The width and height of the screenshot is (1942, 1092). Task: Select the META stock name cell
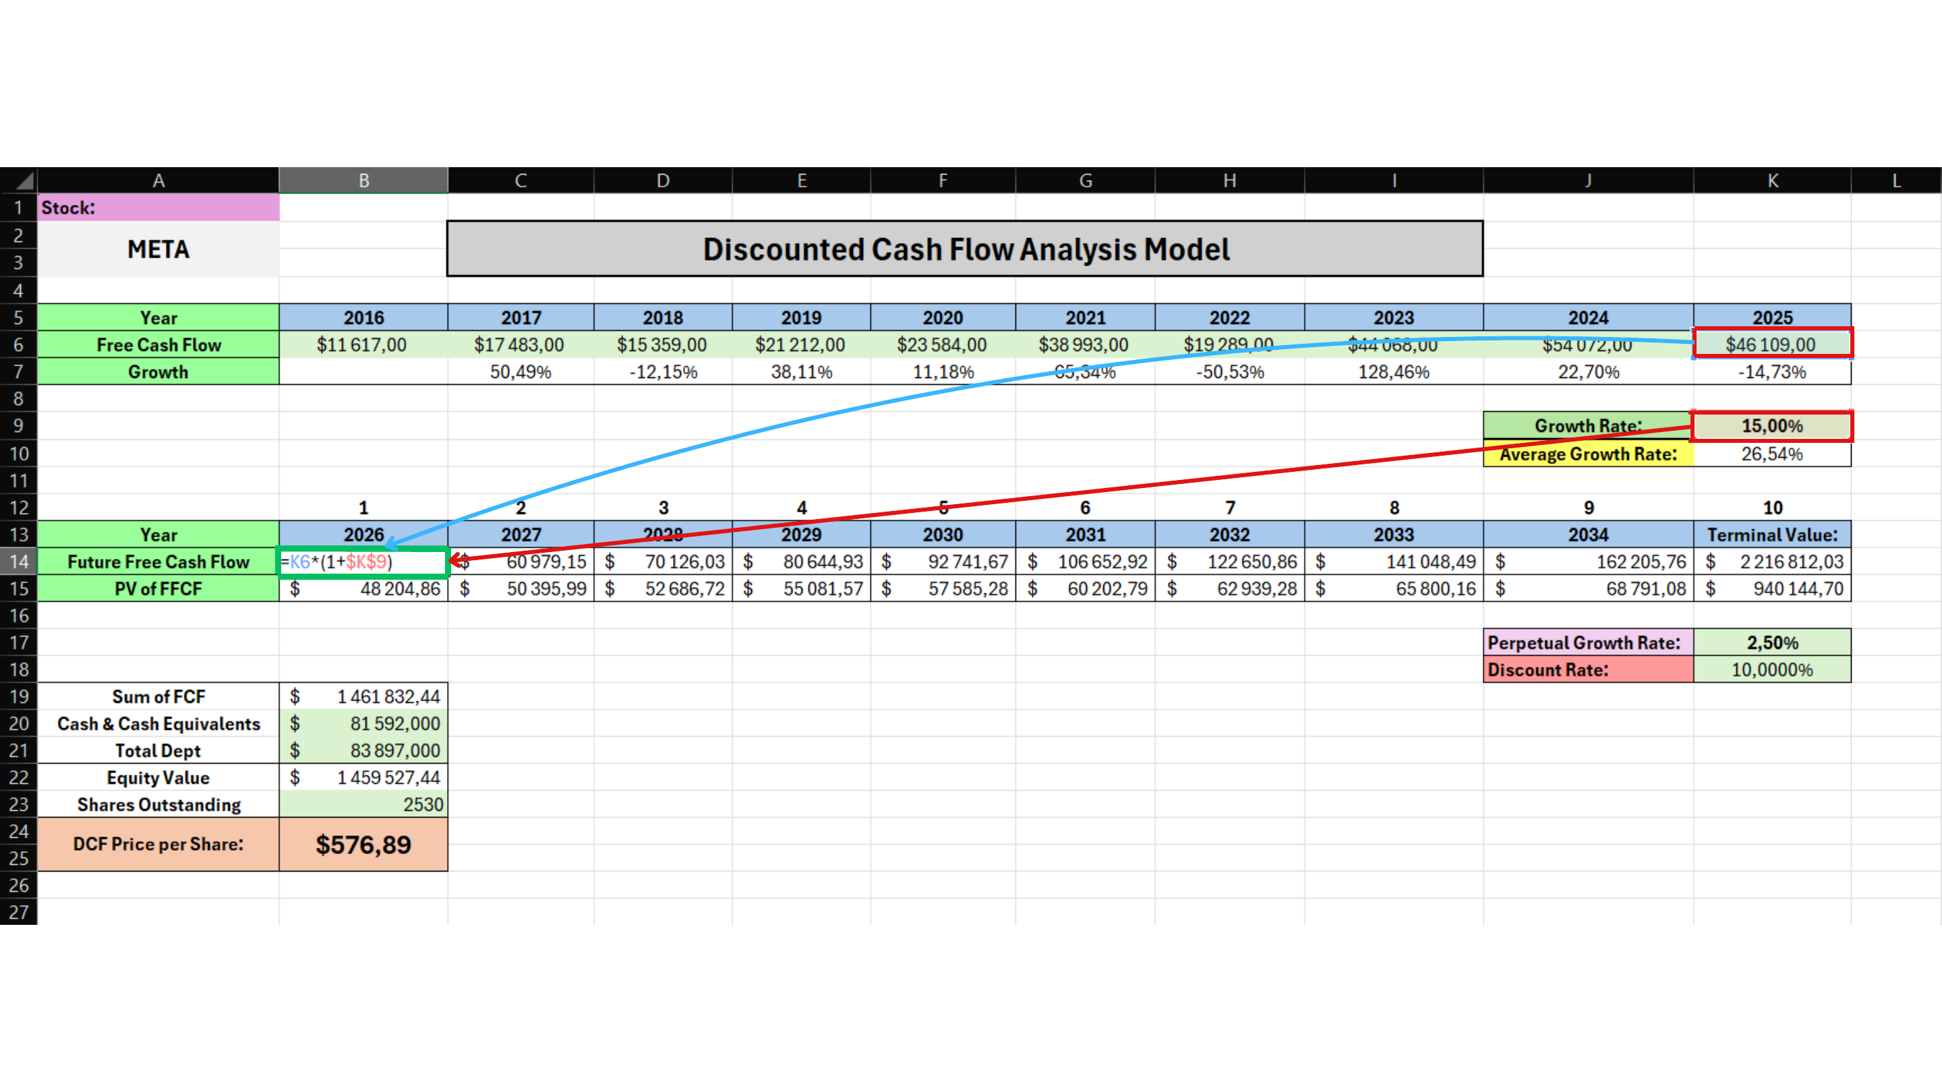(158, 249)
